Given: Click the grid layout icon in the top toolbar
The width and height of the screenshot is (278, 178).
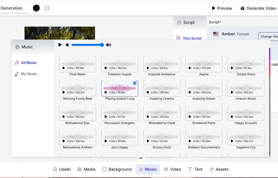Looking at the screenshot, I should 47,8.
